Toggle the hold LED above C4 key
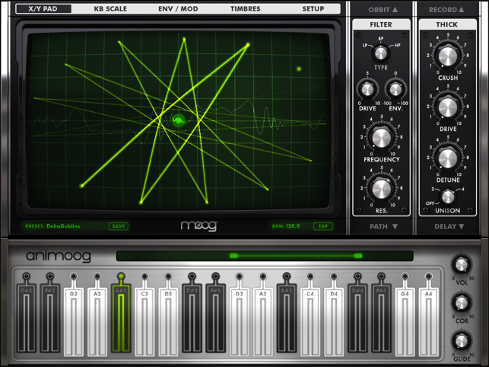This screenshot has width=489, height=367. pyautogui.click(x=310, y=276)
